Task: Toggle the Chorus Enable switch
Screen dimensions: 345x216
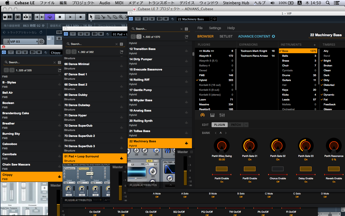Action: click(278, 169)
